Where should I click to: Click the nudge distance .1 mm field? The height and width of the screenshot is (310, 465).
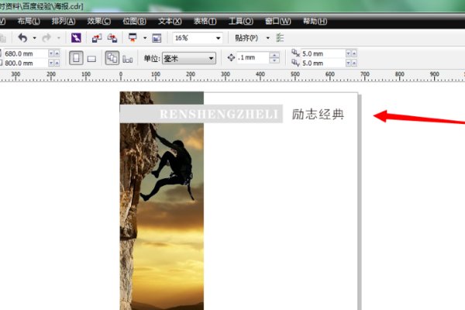click(252, 58)
